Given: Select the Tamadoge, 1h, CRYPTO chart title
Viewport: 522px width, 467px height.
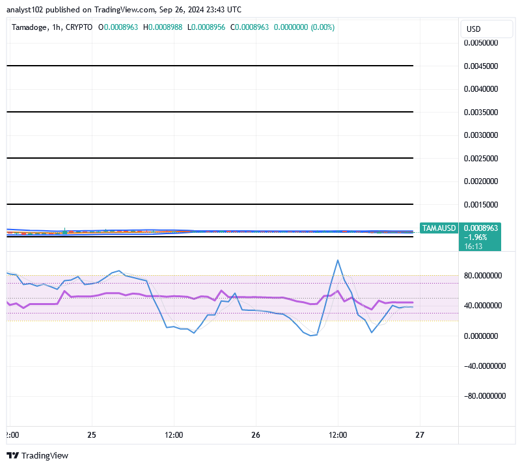Looking at the screenshot, I should [52, 27].
